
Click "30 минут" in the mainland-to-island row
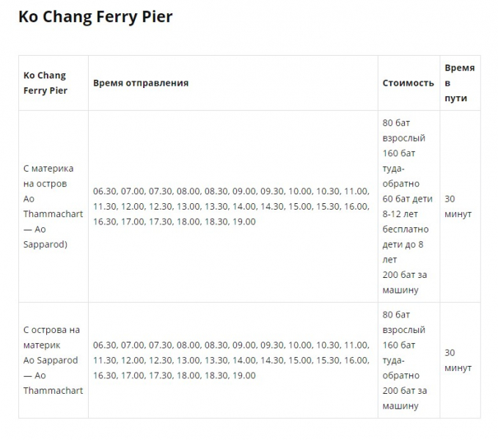458,206
